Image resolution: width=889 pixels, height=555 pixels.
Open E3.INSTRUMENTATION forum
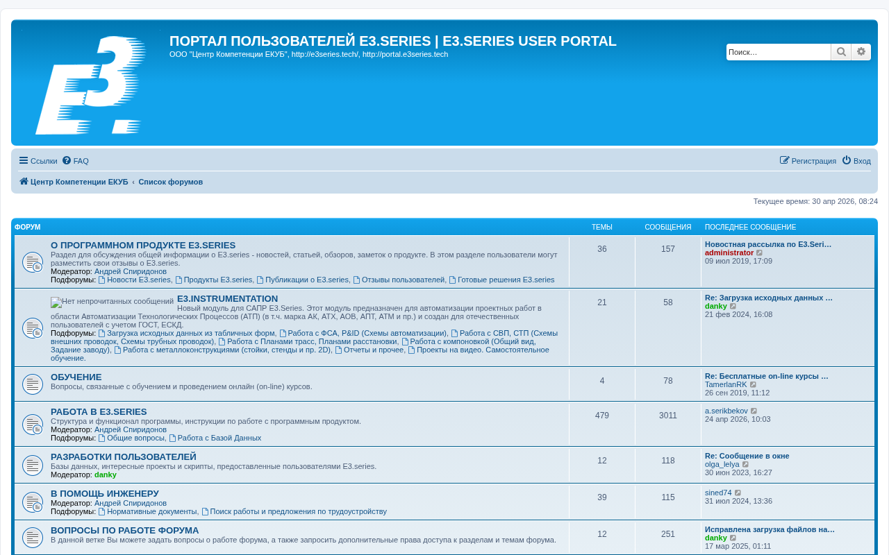click(x=227, y=299)
